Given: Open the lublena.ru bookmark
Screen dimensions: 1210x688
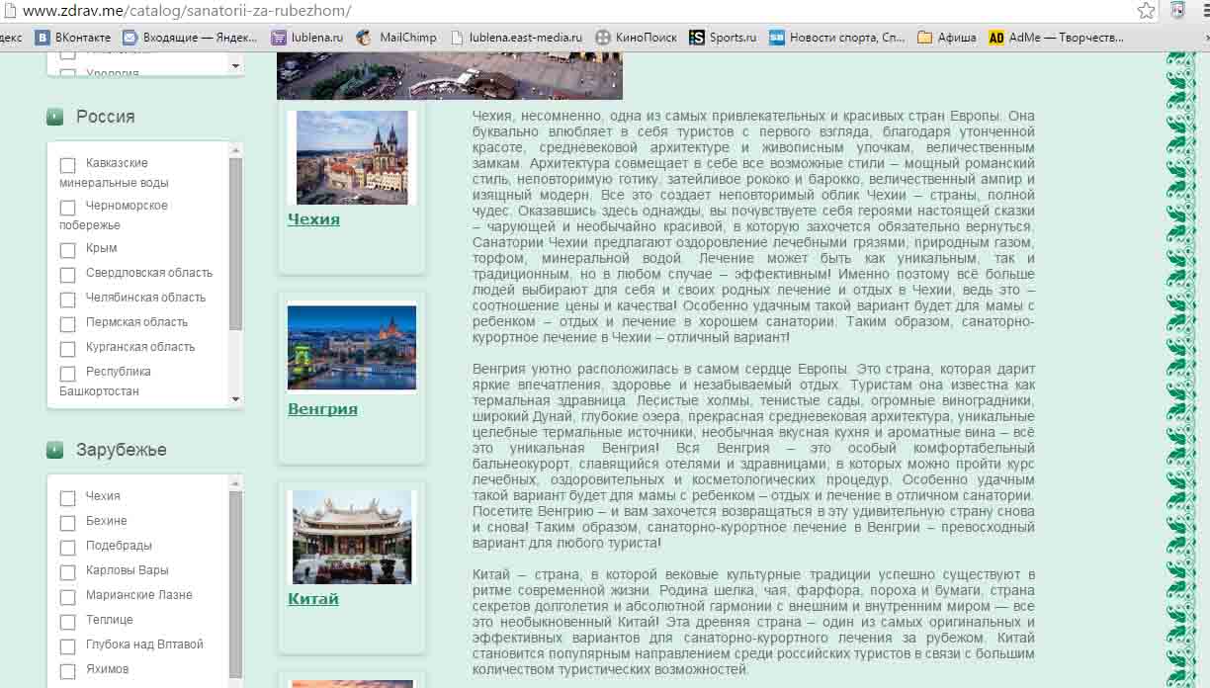Looking at the screenshot, I should pyautogui.click(x=308, y=38).
